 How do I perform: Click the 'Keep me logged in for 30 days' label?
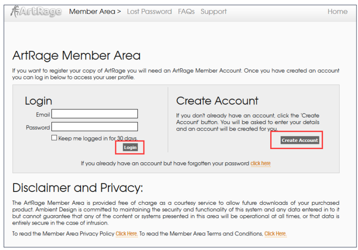tap(98, 138)
